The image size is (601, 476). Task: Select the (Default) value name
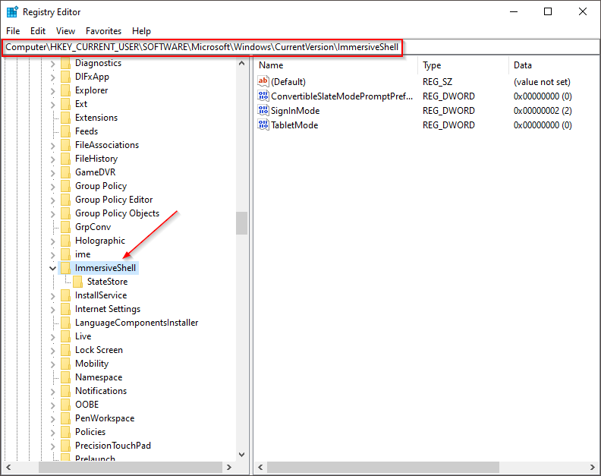(x=288, y=82)
